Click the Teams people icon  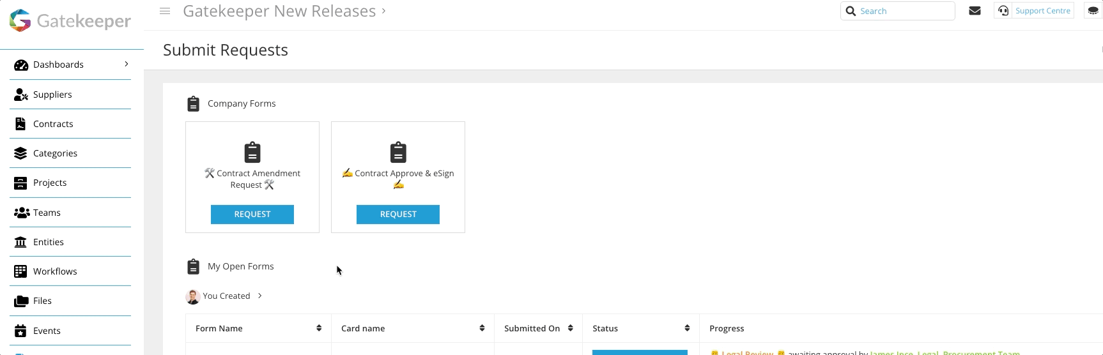pyautogui.click(x=22, y=213)
